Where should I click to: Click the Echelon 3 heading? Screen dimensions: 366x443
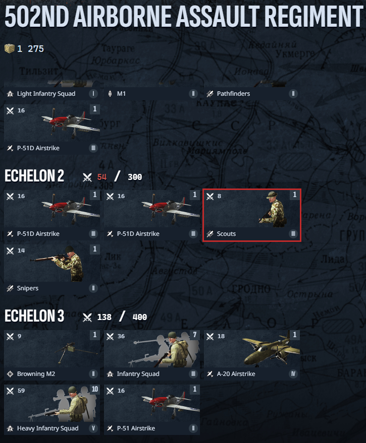point(34,316)
